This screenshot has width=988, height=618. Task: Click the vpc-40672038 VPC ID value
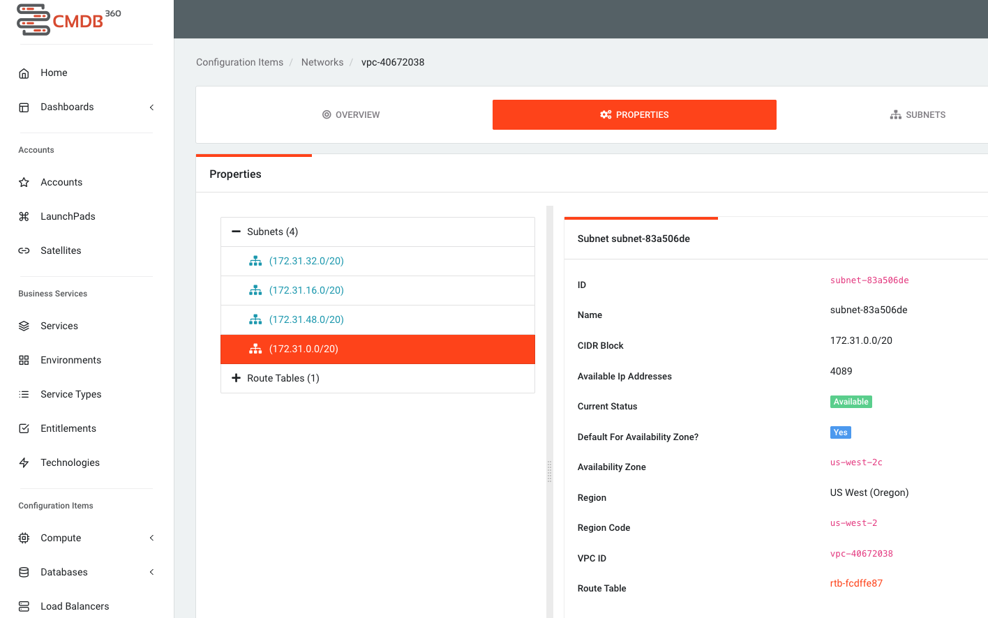click(x=862, y=554)
